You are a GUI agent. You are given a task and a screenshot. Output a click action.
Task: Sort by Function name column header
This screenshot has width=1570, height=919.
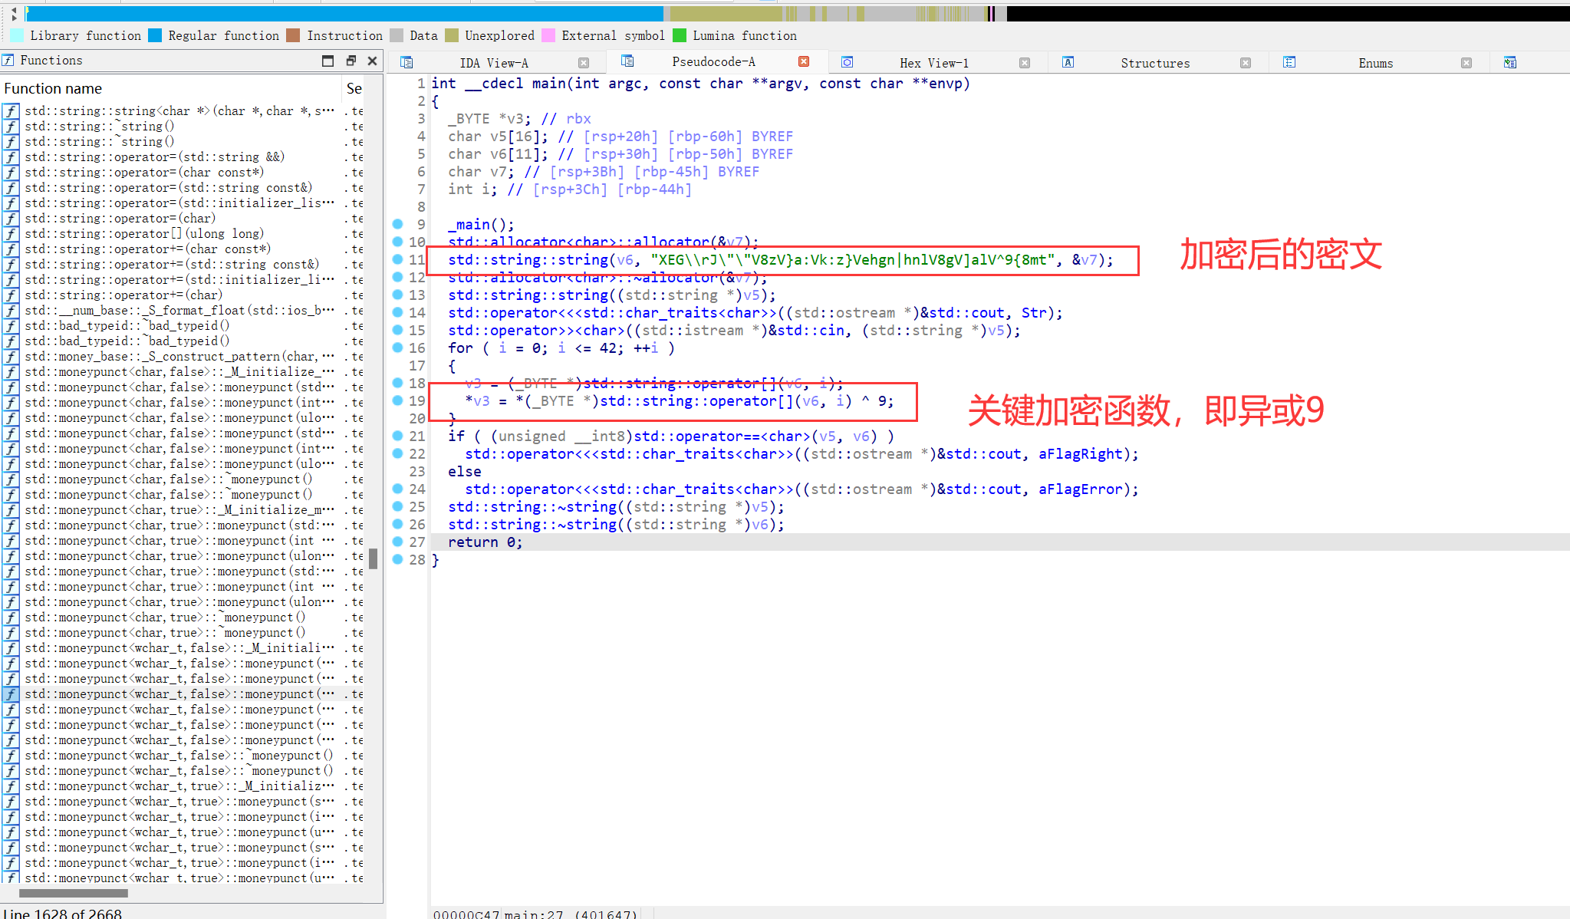click(x=170, y=88)
